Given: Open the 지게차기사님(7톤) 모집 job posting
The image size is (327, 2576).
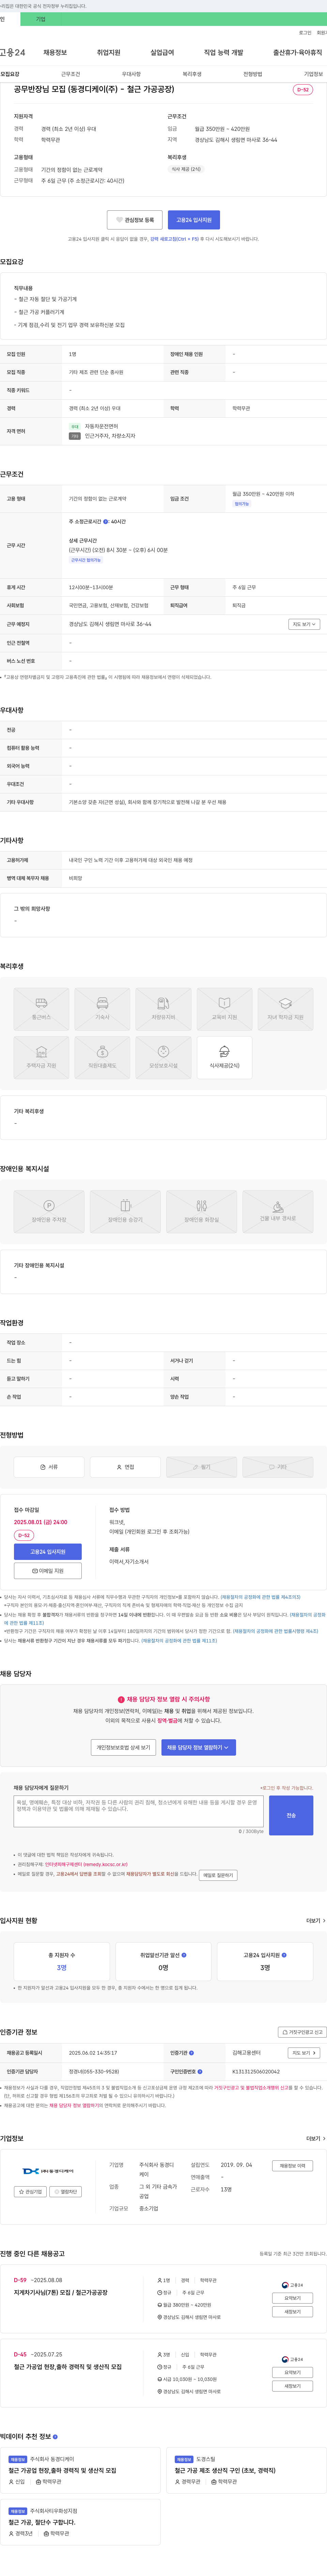Looking at the screenshot, I should [x=61, y=2292].
